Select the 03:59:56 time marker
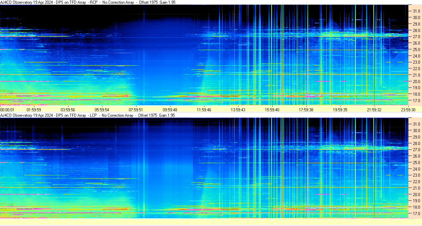This screenshot has height=226, width=422. [x=68, y=110]
